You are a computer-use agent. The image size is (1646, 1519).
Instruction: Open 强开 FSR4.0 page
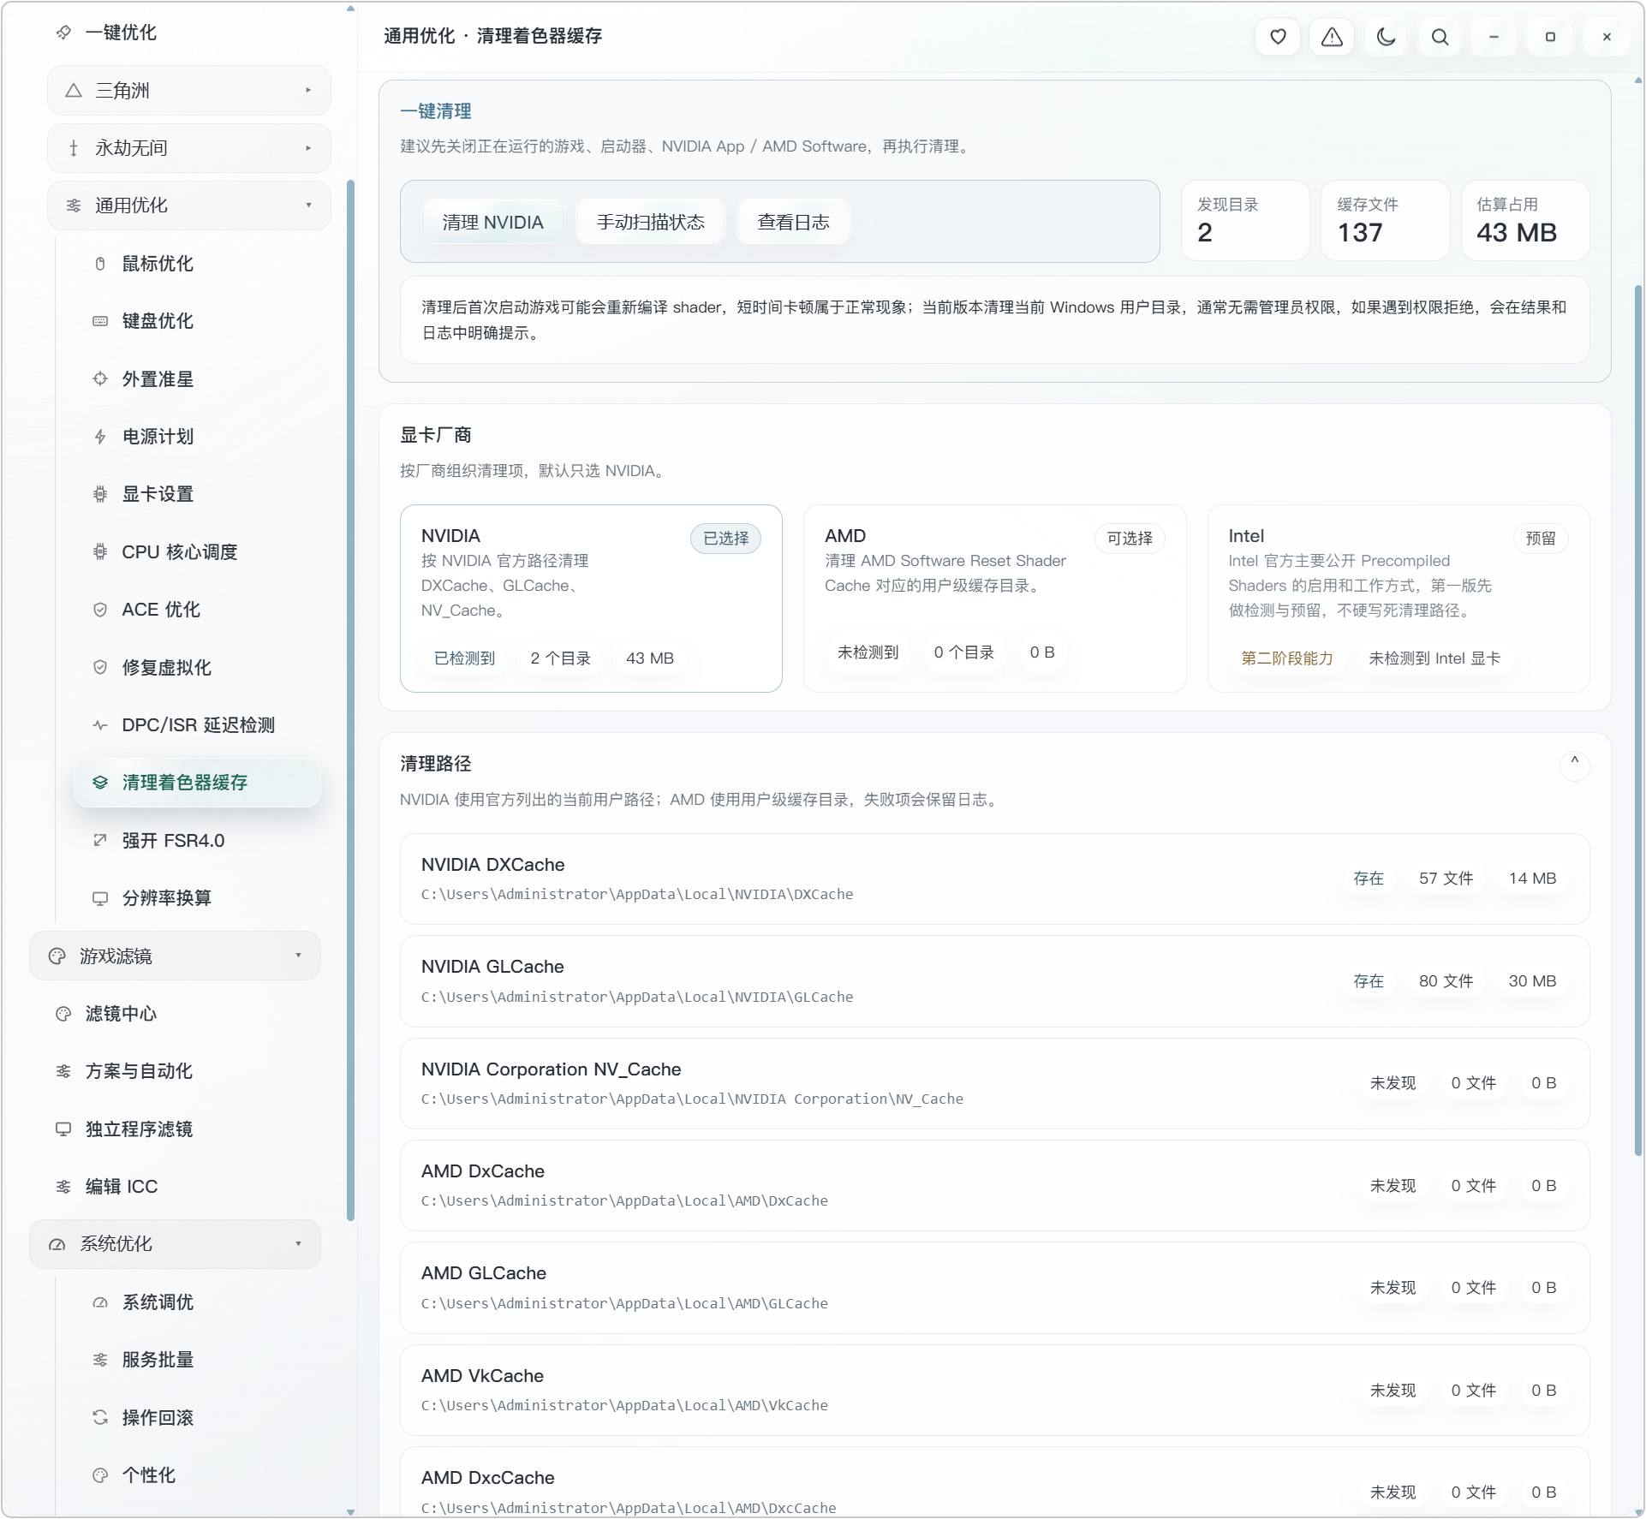coord(197,840)
